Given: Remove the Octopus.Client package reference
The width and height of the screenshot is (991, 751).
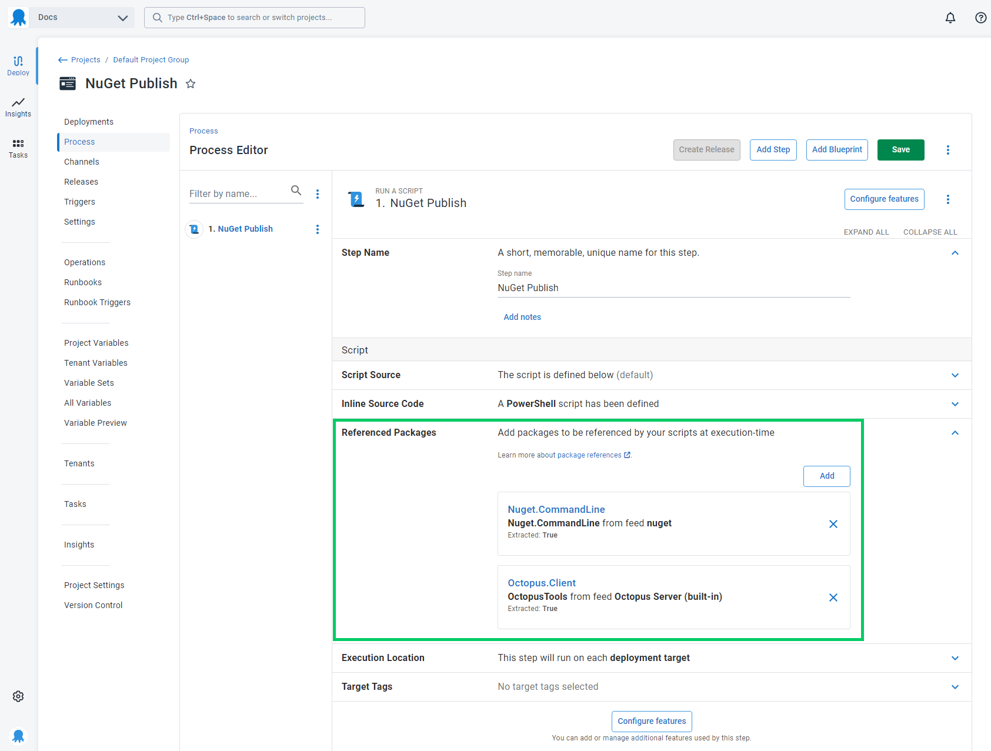Looking at the screenshot, I should (x=833, y=598).
